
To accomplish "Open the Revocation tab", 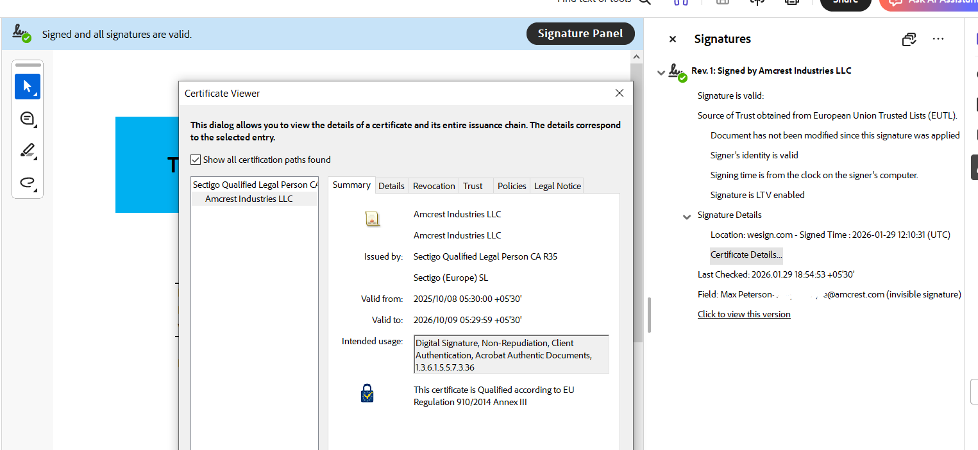I will 434,186.
